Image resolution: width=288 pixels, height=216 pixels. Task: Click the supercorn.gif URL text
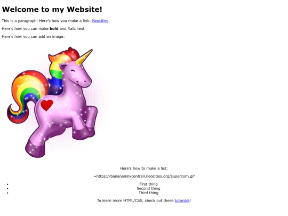(144, 176)
